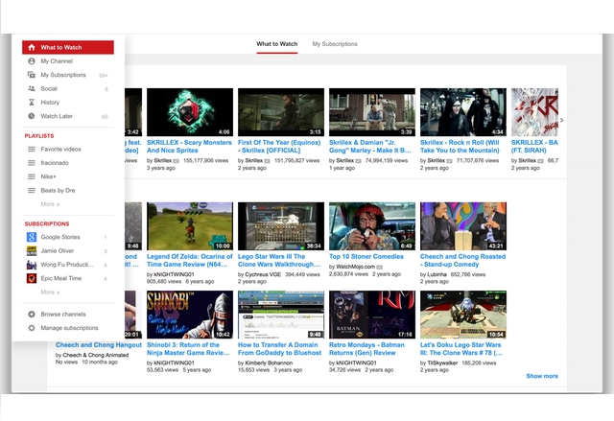Play the Shinobi 10:42 thumbnail

(x=190, y=315)
